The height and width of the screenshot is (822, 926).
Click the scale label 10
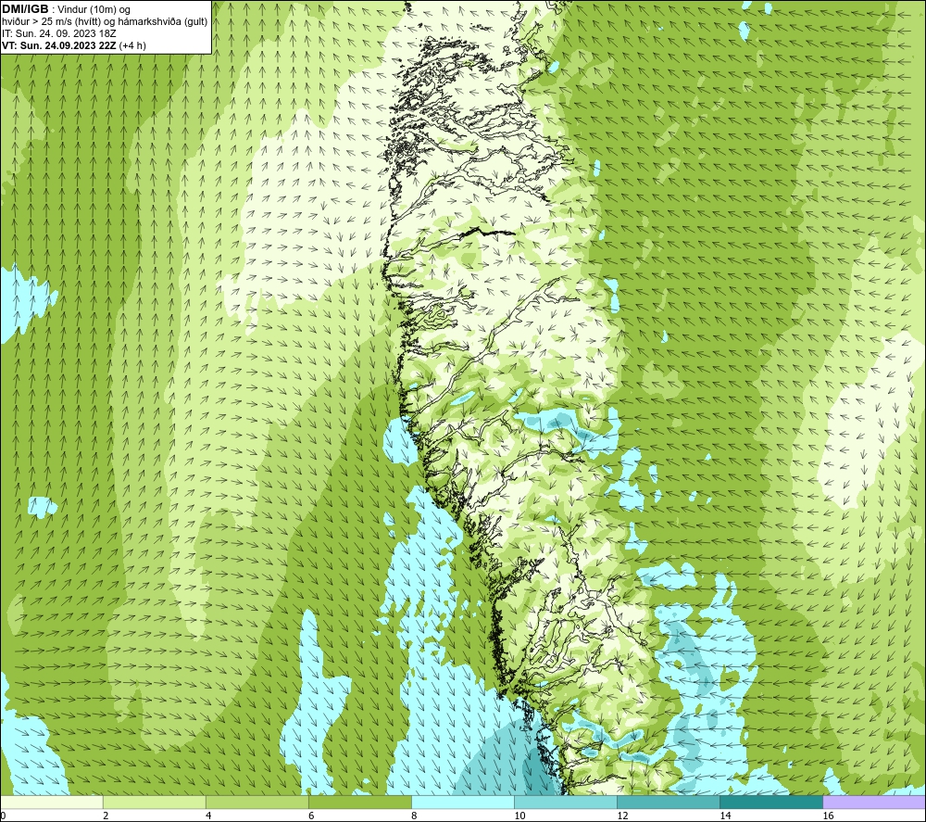click(x=519, y=816)
